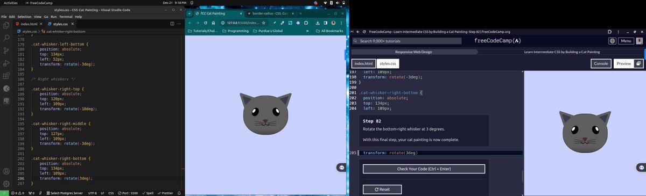Screen dimensions: 646x196
Task: Reload the fCC Cat Painting page
Action: (x=206, y=23)
